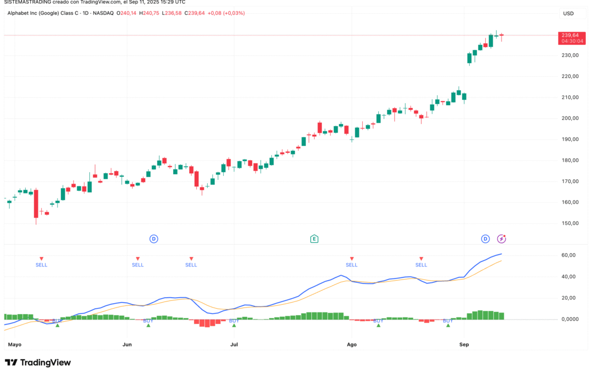
Task: Click the dividend D marker below the June candles
Action: pos(153,238)
